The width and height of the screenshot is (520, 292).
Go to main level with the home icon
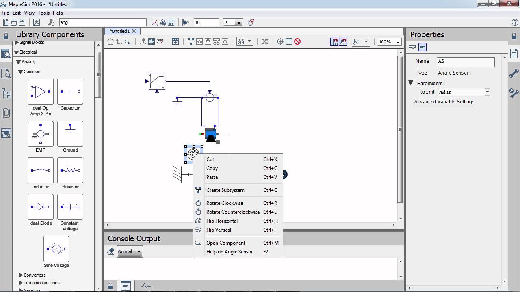coord(110,41)
